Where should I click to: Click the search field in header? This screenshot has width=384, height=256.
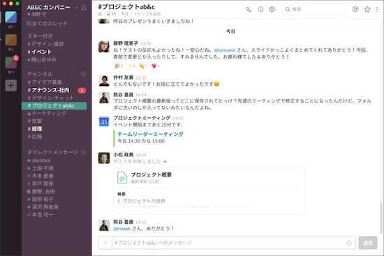coord(315,9)
